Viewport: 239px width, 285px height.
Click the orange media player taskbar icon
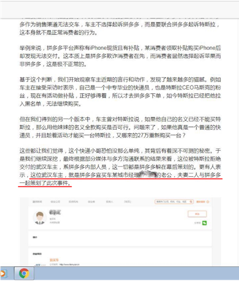[3, 273]
